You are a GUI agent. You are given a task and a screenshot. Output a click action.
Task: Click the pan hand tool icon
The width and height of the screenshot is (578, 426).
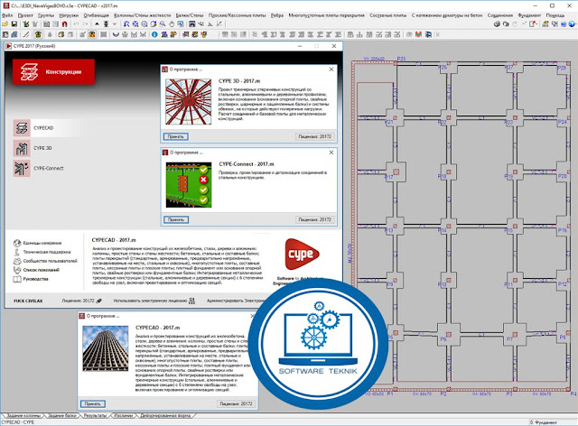coord(172,24)
